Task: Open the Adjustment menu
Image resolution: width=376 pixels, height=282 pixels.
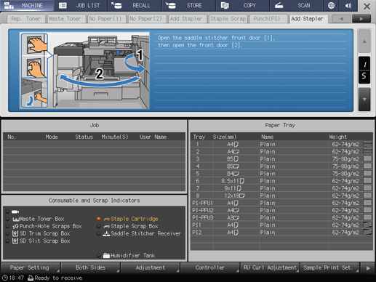Action: coord(150,267)
